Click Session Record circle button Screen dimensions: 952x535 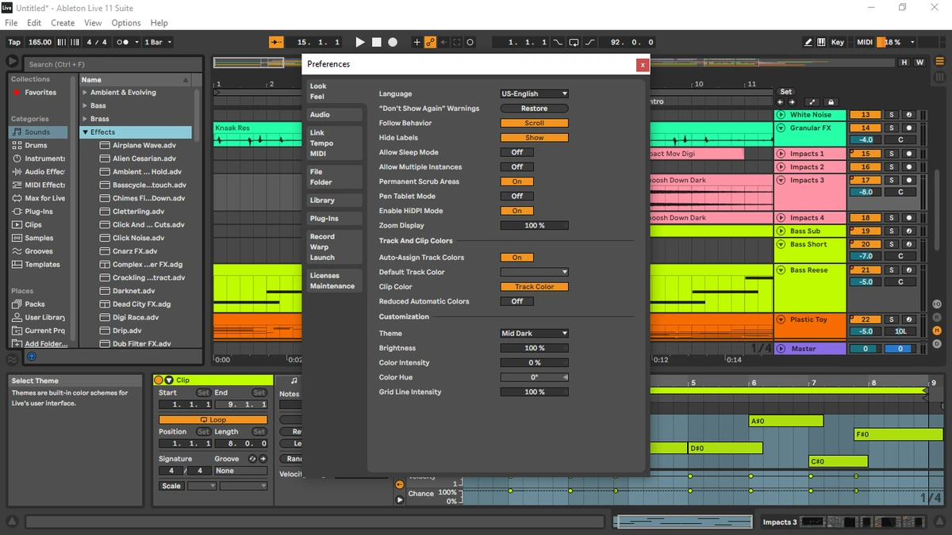pos(470,42)
